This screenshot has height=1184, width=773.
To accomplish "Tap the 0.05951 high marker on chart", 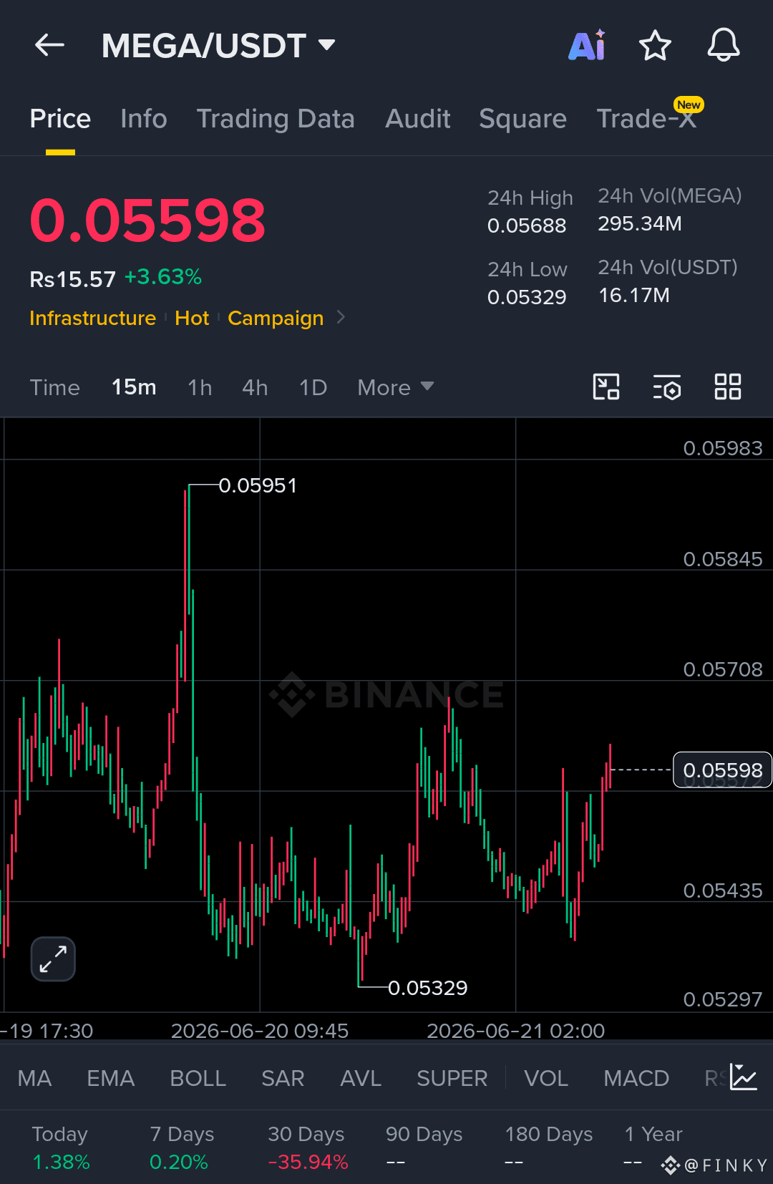I will (258, 485).
